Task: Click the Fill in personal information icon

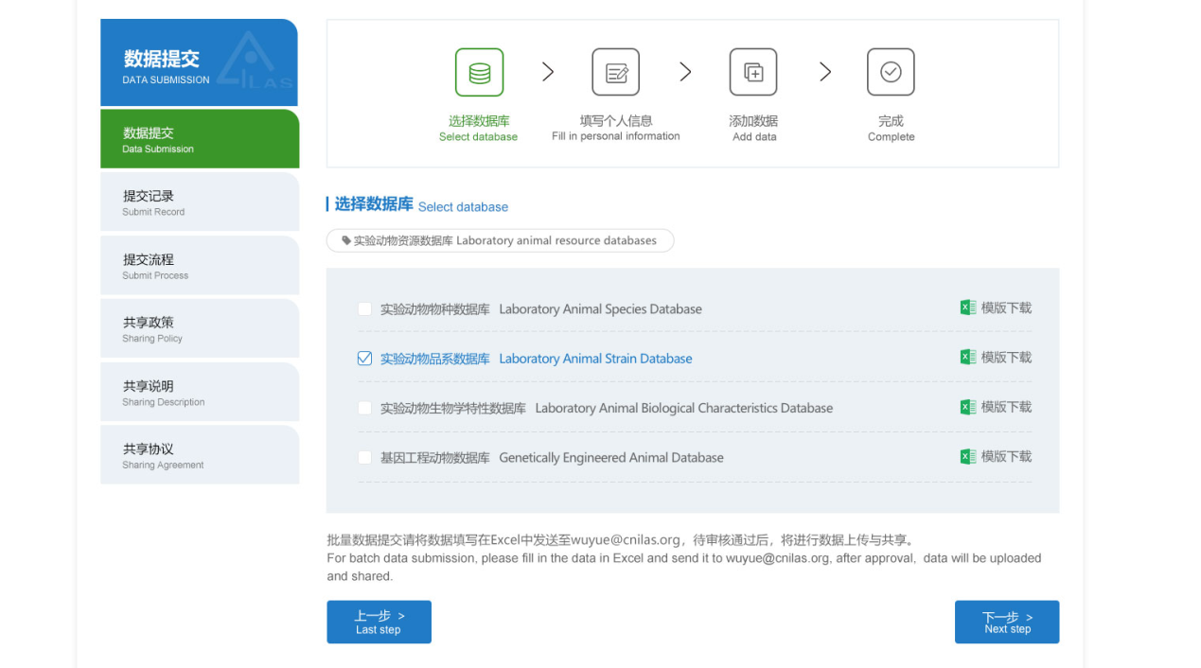Action: pyautogui.click(x=616, y=73)
